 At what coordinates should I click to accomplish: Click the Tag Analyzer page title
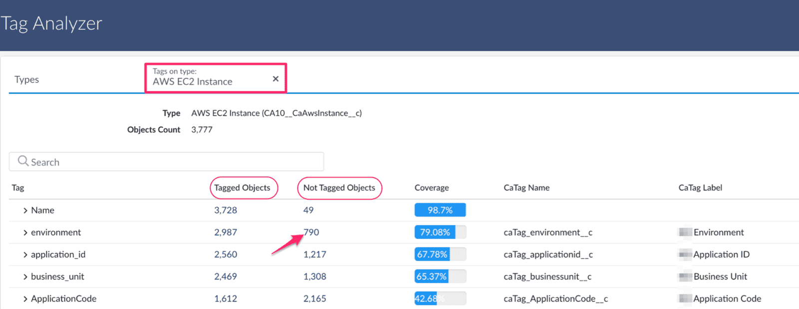click(51, 23)
